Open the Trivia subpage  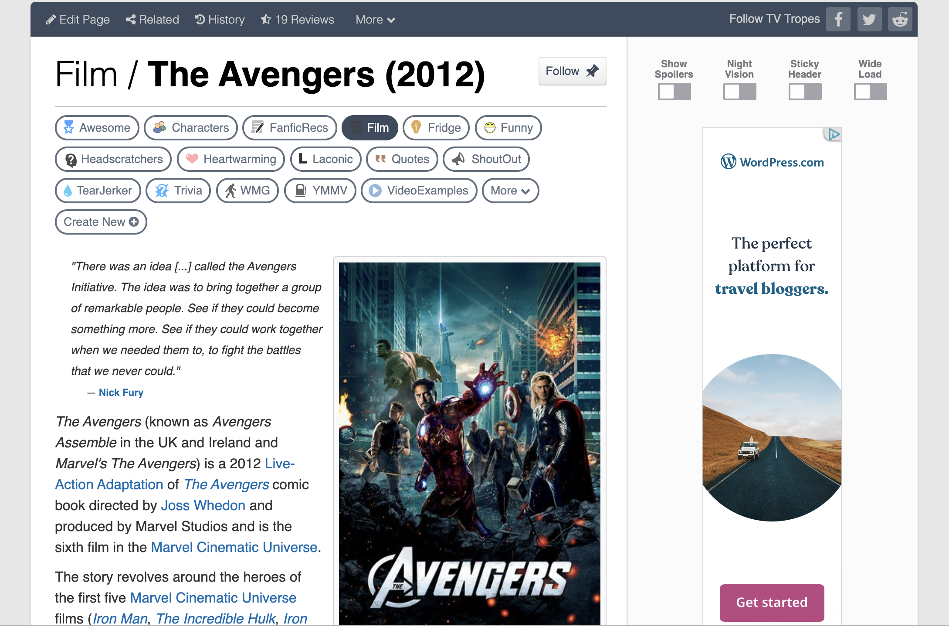[178, 191]
